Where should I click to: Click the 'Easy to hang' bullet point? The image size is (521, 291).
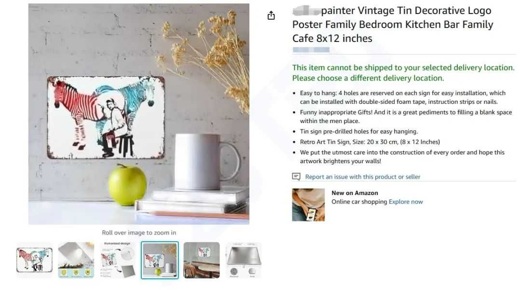coord(402,97)
